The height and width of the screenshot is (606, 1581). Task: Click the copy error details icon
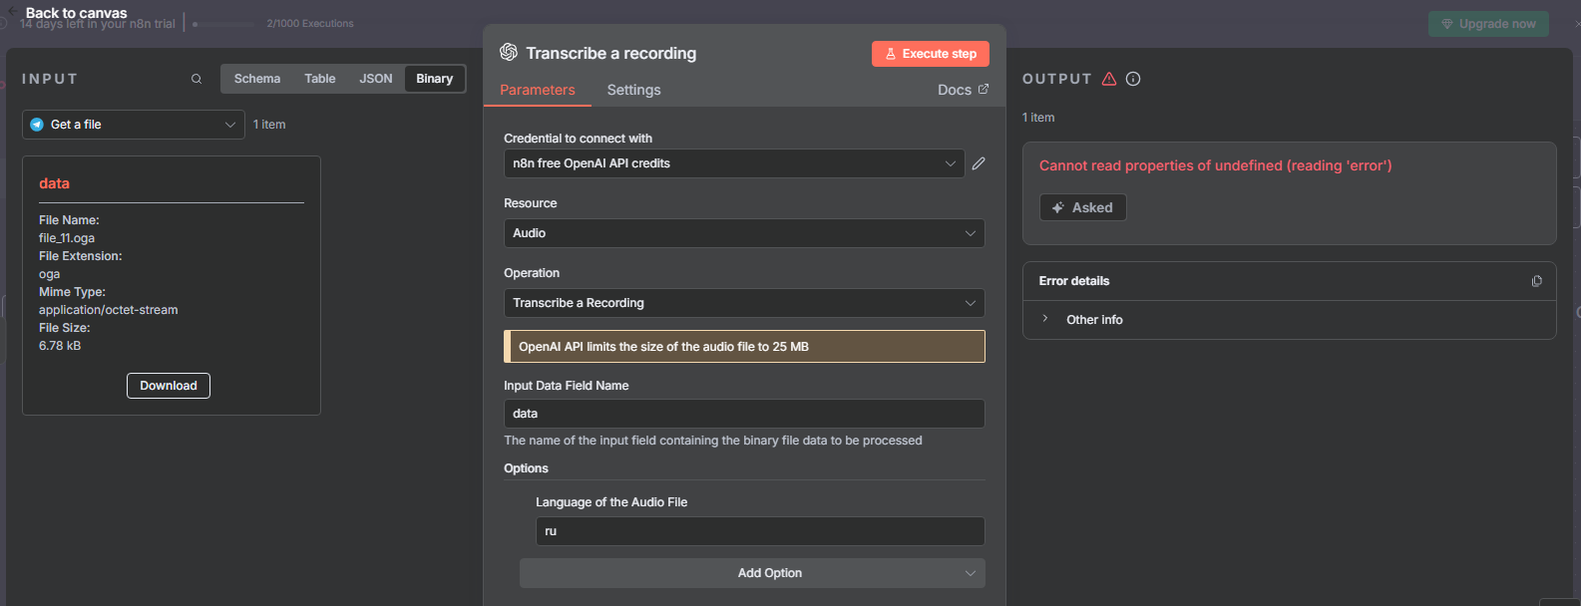pyautogui.click(x=1536, y=281)
